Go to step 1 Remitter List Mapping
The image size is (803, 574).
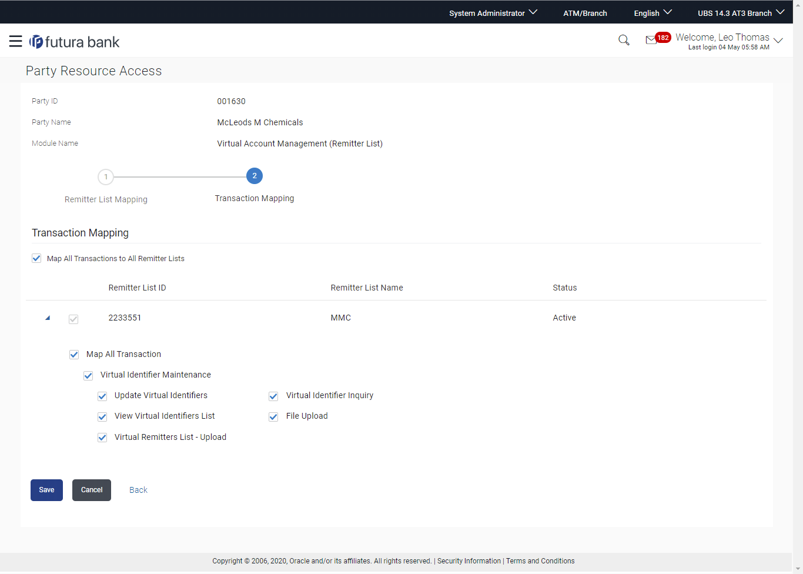point(106,176)
